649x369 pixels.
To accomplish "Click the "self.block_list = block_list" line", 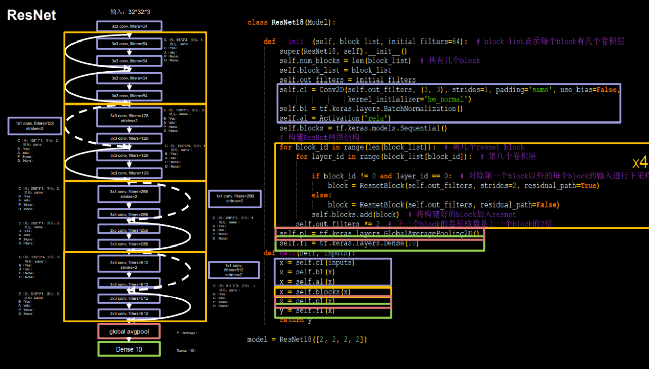I will (x=336, y=70).
